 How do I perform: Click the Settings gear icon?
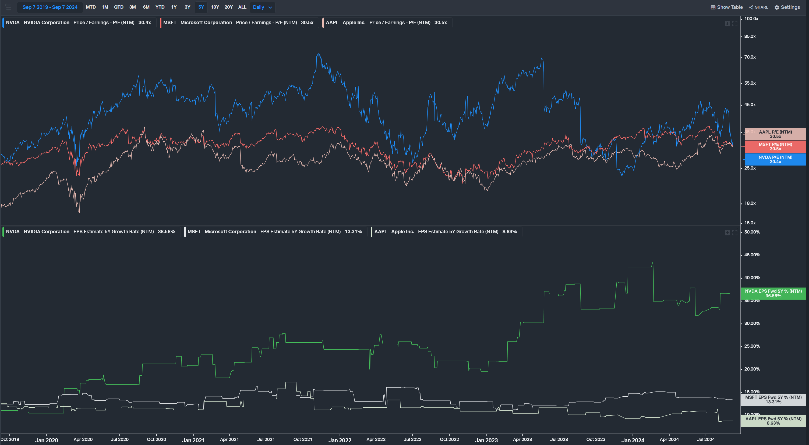tap(777, 7)
